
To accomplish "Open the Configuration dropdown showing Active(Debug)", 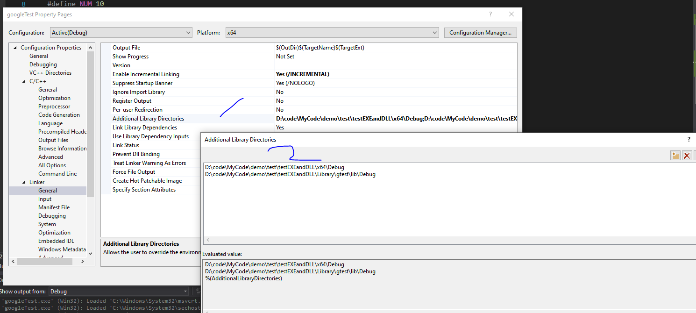I will tap(189, 32).
